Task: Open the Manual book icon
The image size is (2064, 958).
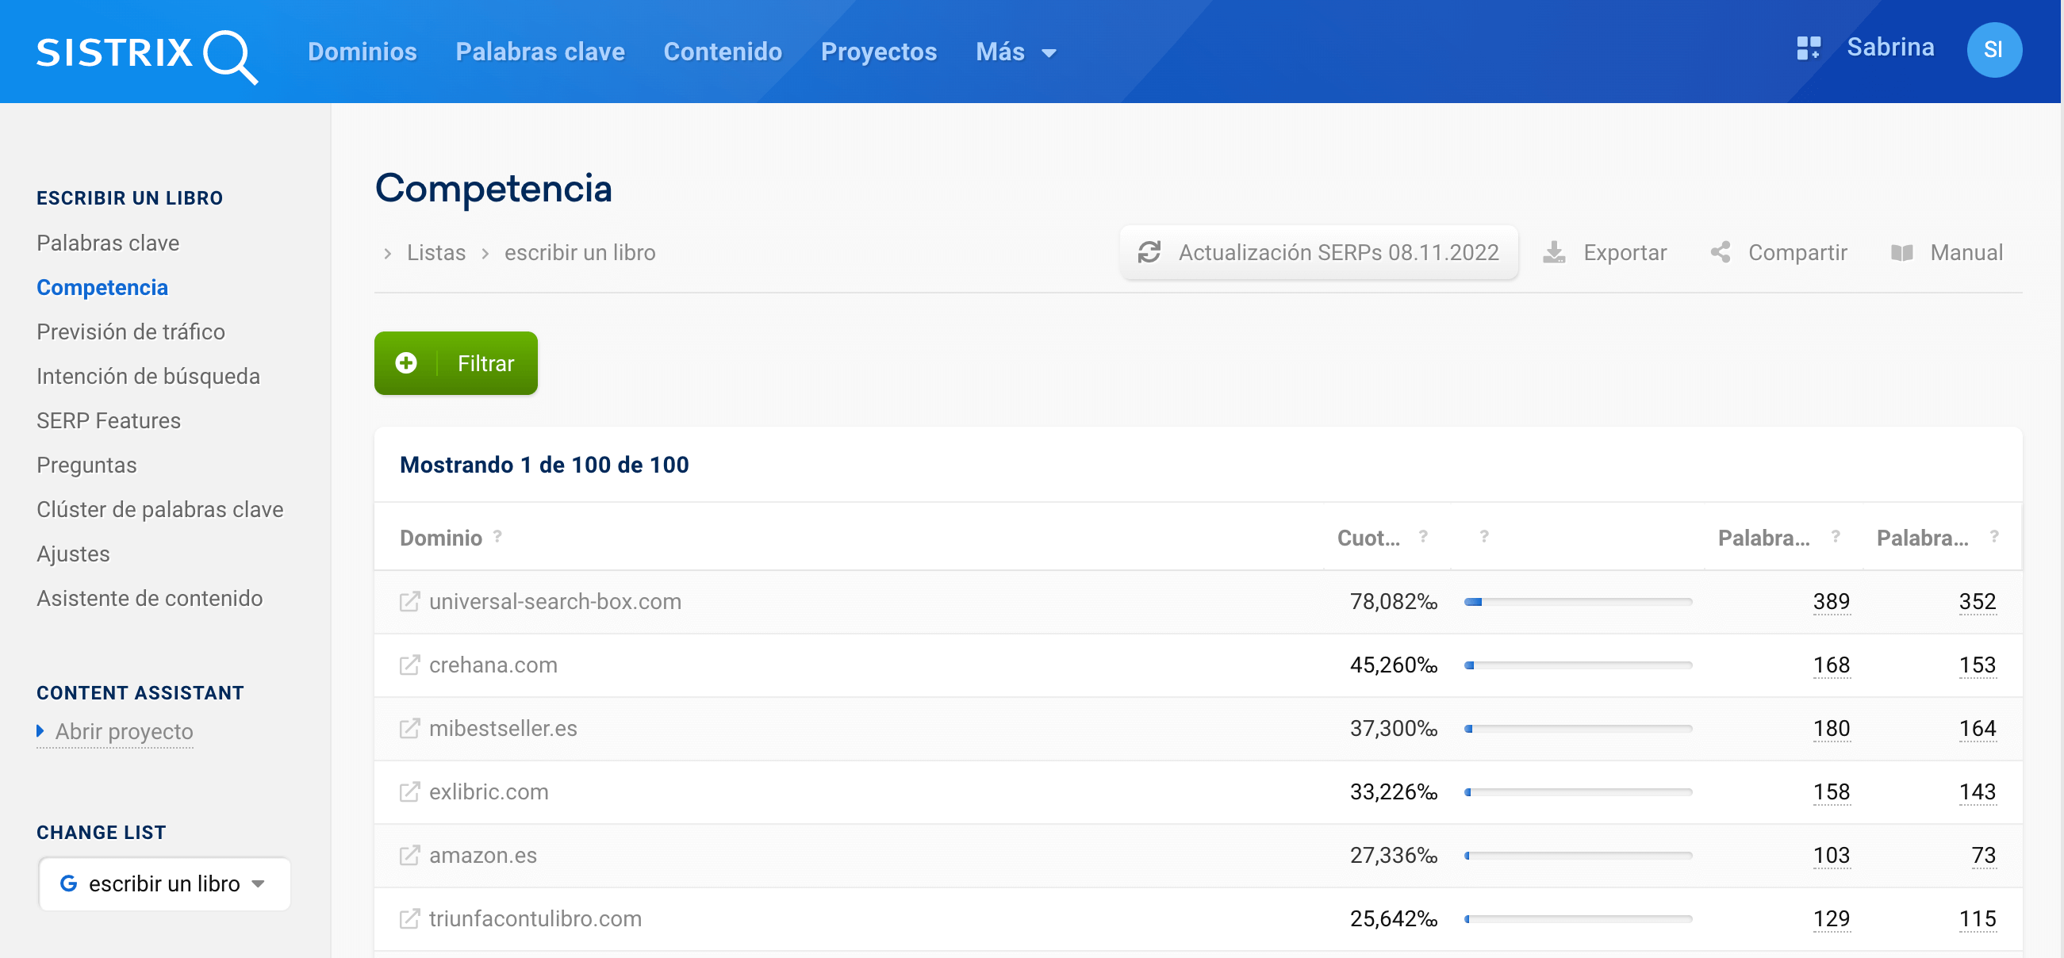Action: click(1901, 253)
